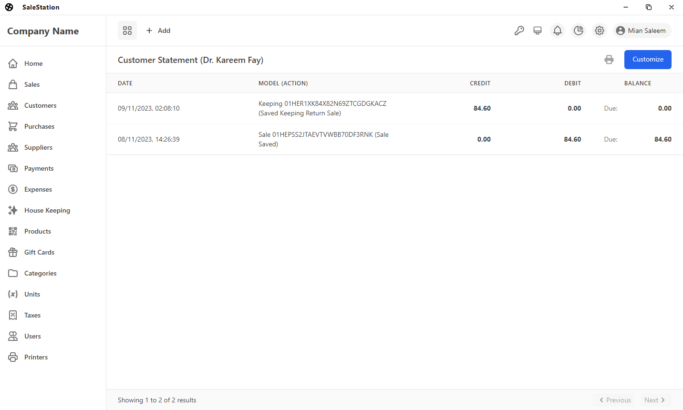Select the Units icon in the sidebar
The height and width of the screenshot is (410, 683).
[13, 294]
